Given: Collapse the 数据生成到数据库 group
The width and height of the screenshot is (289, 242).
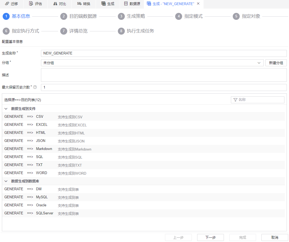Looking at the screenshot, I should coord(6,181).
